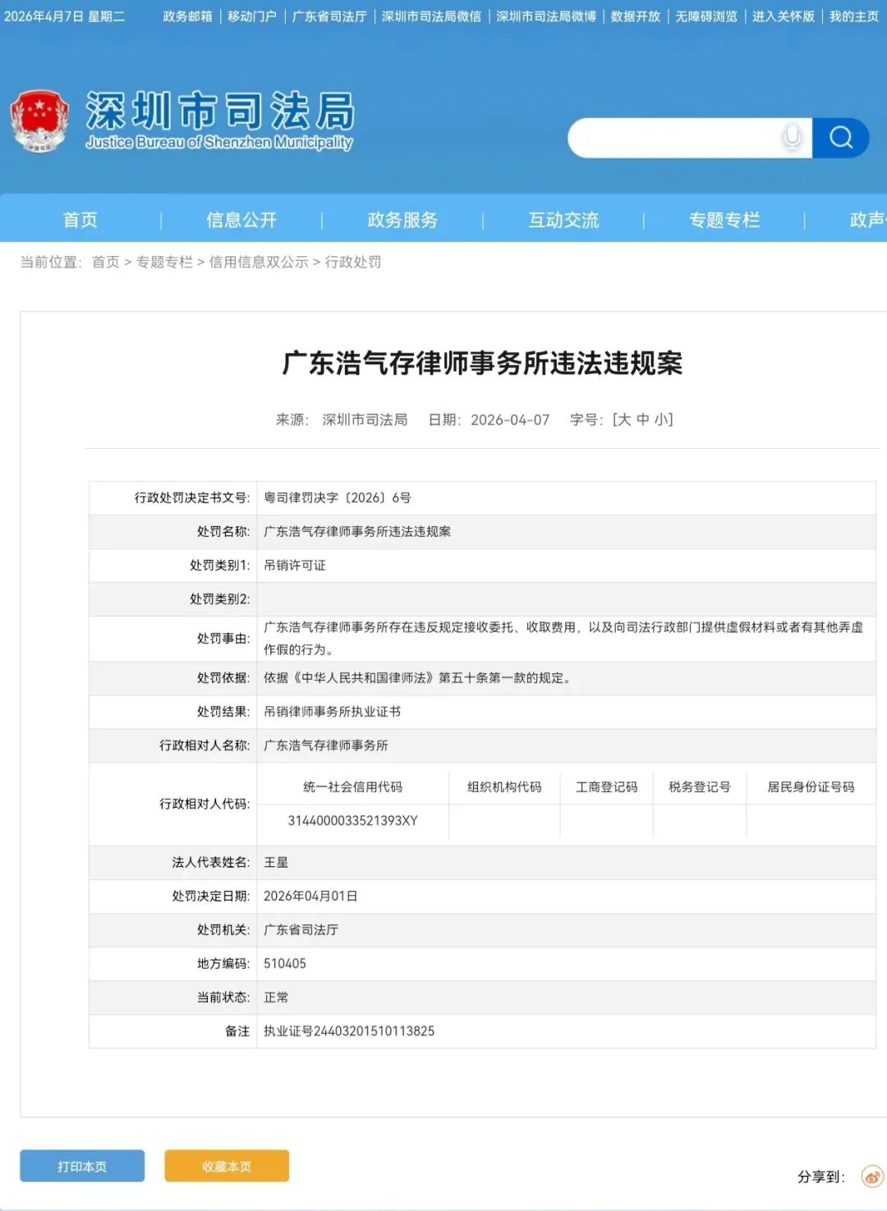887x1211 pixels.
Task: Click publish date 2026-04-07 text
Action: click(510, 420)
